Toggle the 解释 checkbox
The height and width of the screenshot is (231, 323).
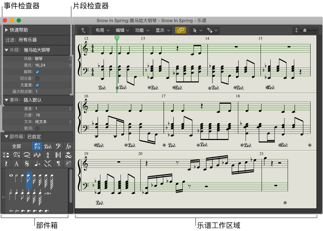coord(37,72)
